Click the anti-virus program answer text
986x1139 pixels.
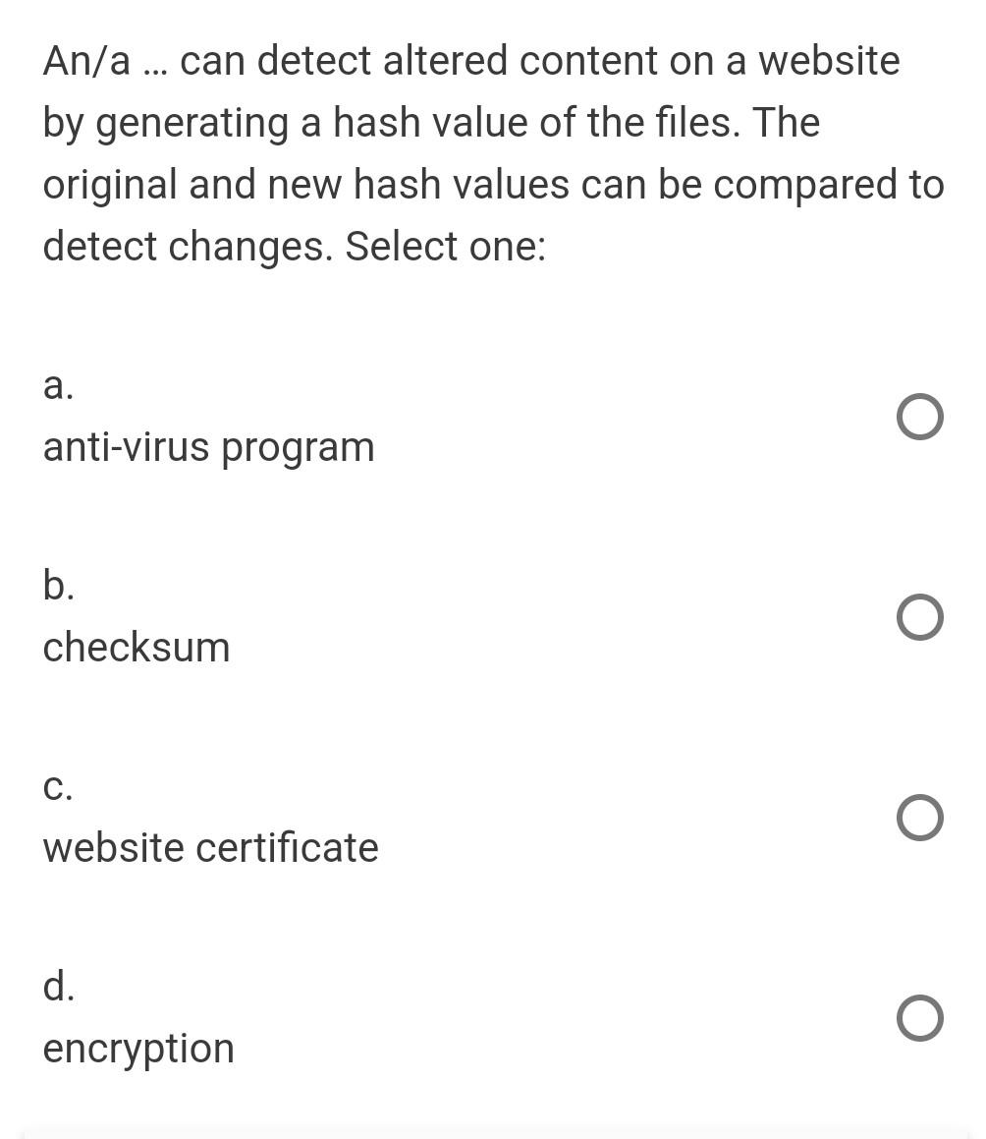click(208, 447)
